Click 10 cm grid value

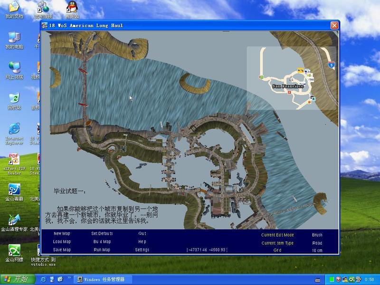(317, 251)
